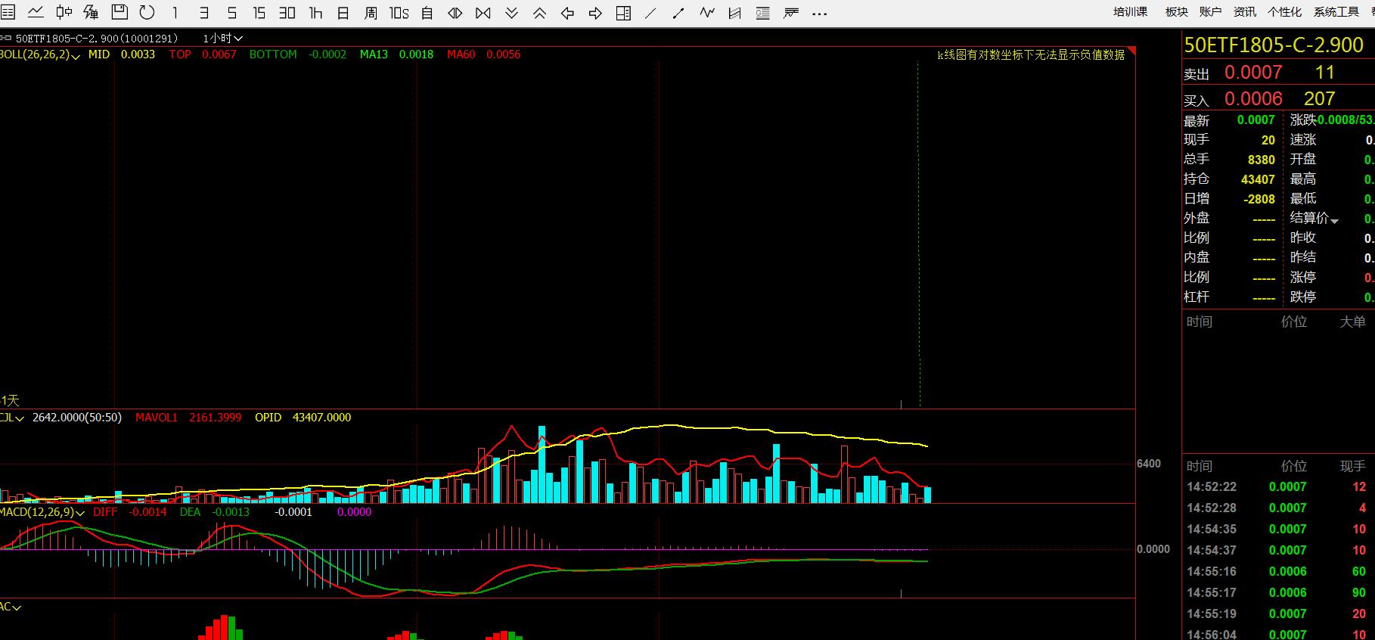Open the more options ellipsis

pyautogui.click(x=819, y=13)
